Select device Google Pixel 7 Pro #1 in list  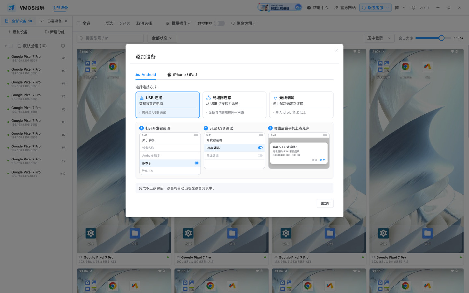[36, 58]
